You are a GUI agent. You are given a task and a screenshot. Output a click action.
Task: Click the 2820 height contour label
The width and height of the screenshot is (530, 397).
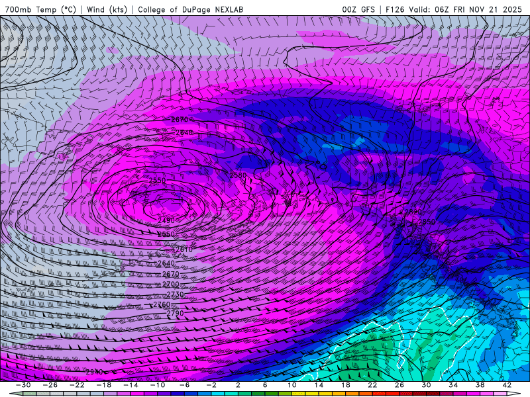click(413, 212)
